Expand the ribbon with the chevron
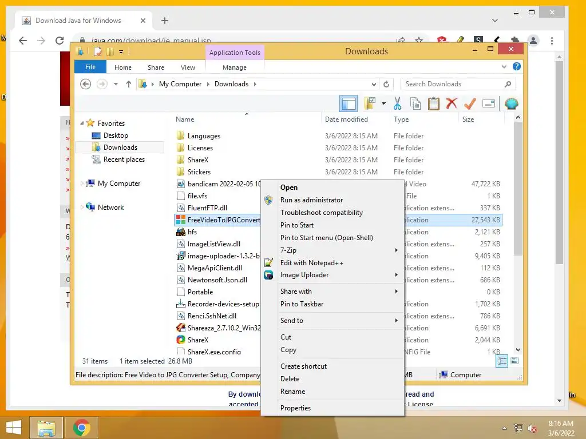 tap(504, 67)
